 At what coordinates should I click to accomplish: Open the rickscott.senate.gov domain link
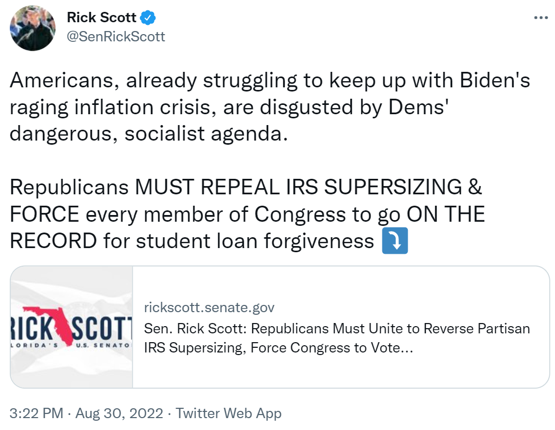click(209, 307)
